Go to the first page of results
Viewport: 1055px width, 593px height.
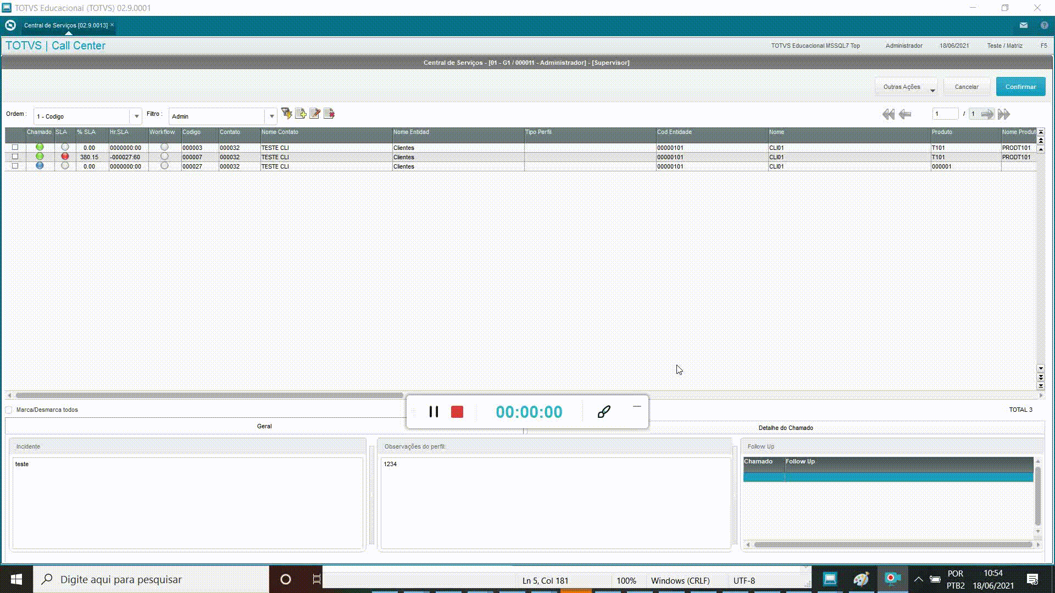[888, 114]
